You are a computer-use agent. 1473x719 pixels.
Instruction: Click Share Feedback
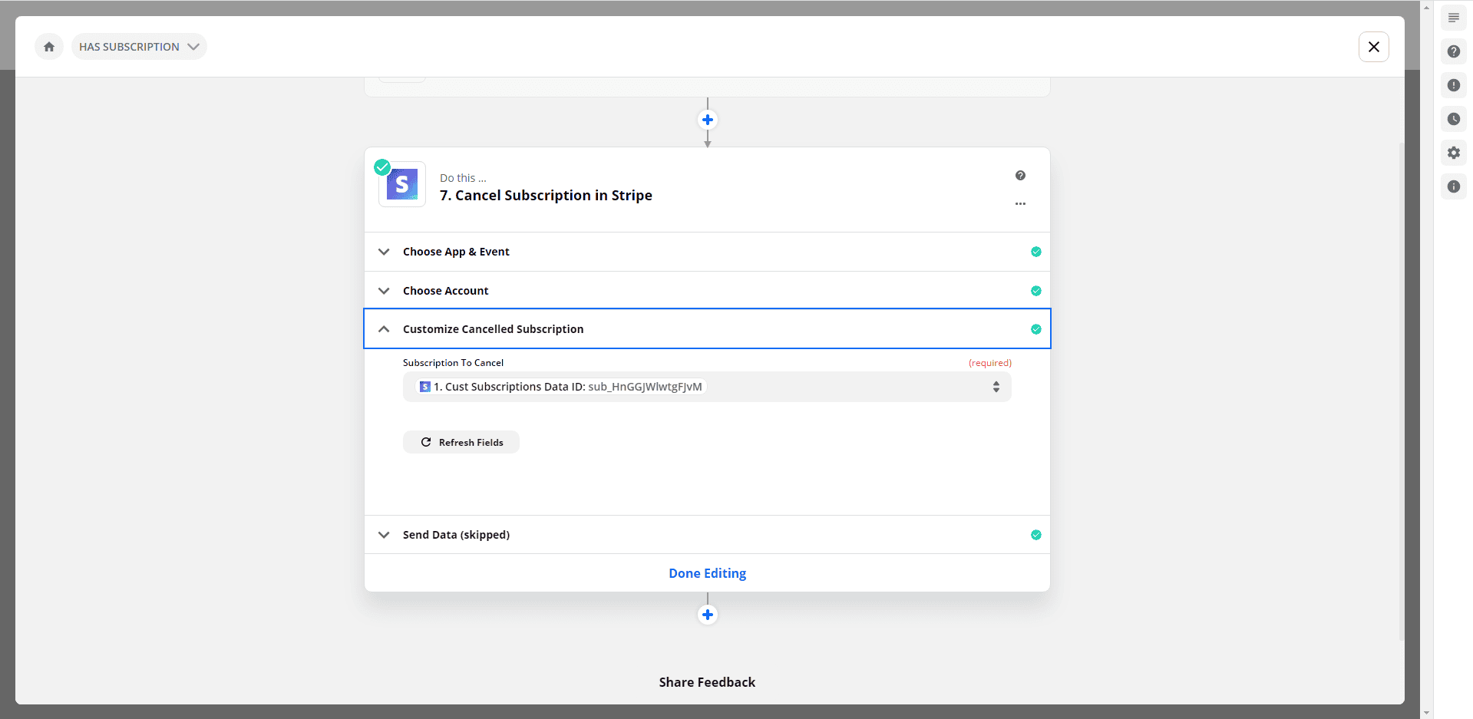(707, 682)
